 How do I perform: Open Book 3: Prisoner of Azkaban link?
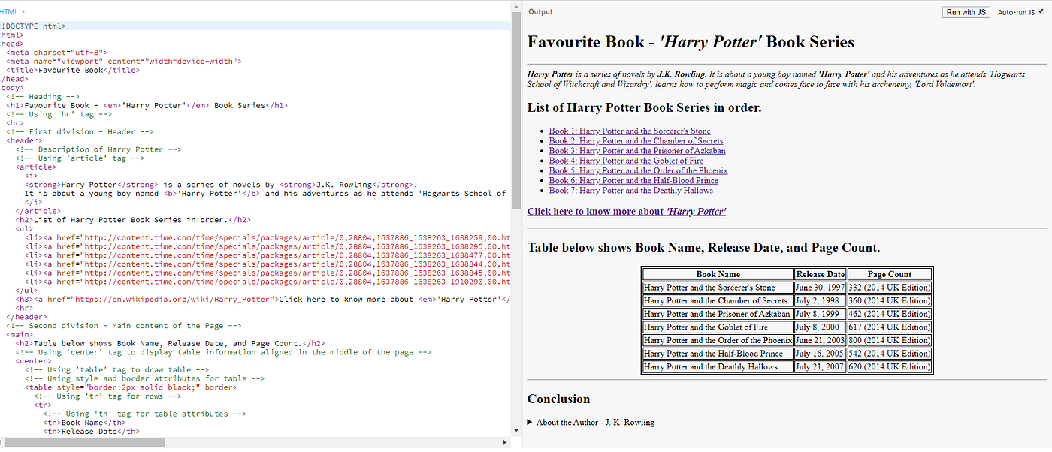pyautogui.click(x=637, y=150)
